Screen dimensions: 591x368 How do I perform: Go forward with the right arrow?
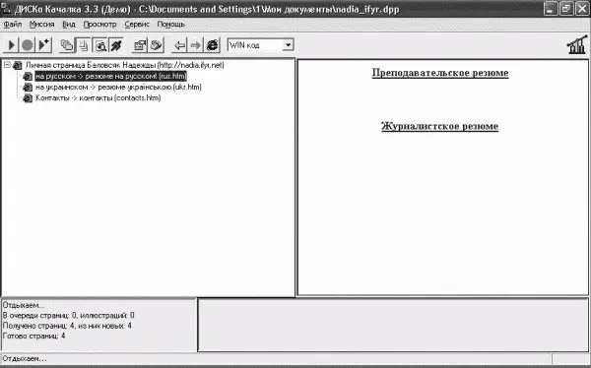(x=196, y=45)
